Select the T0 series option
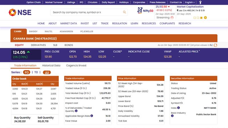This screenshot has height=128, width=228. coord(36,73)
